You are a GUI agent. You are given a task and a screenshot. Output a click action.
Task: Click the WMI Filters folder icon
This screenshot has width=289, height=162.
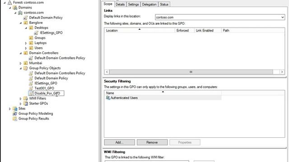pyautogui.click(x=26, y=99)
